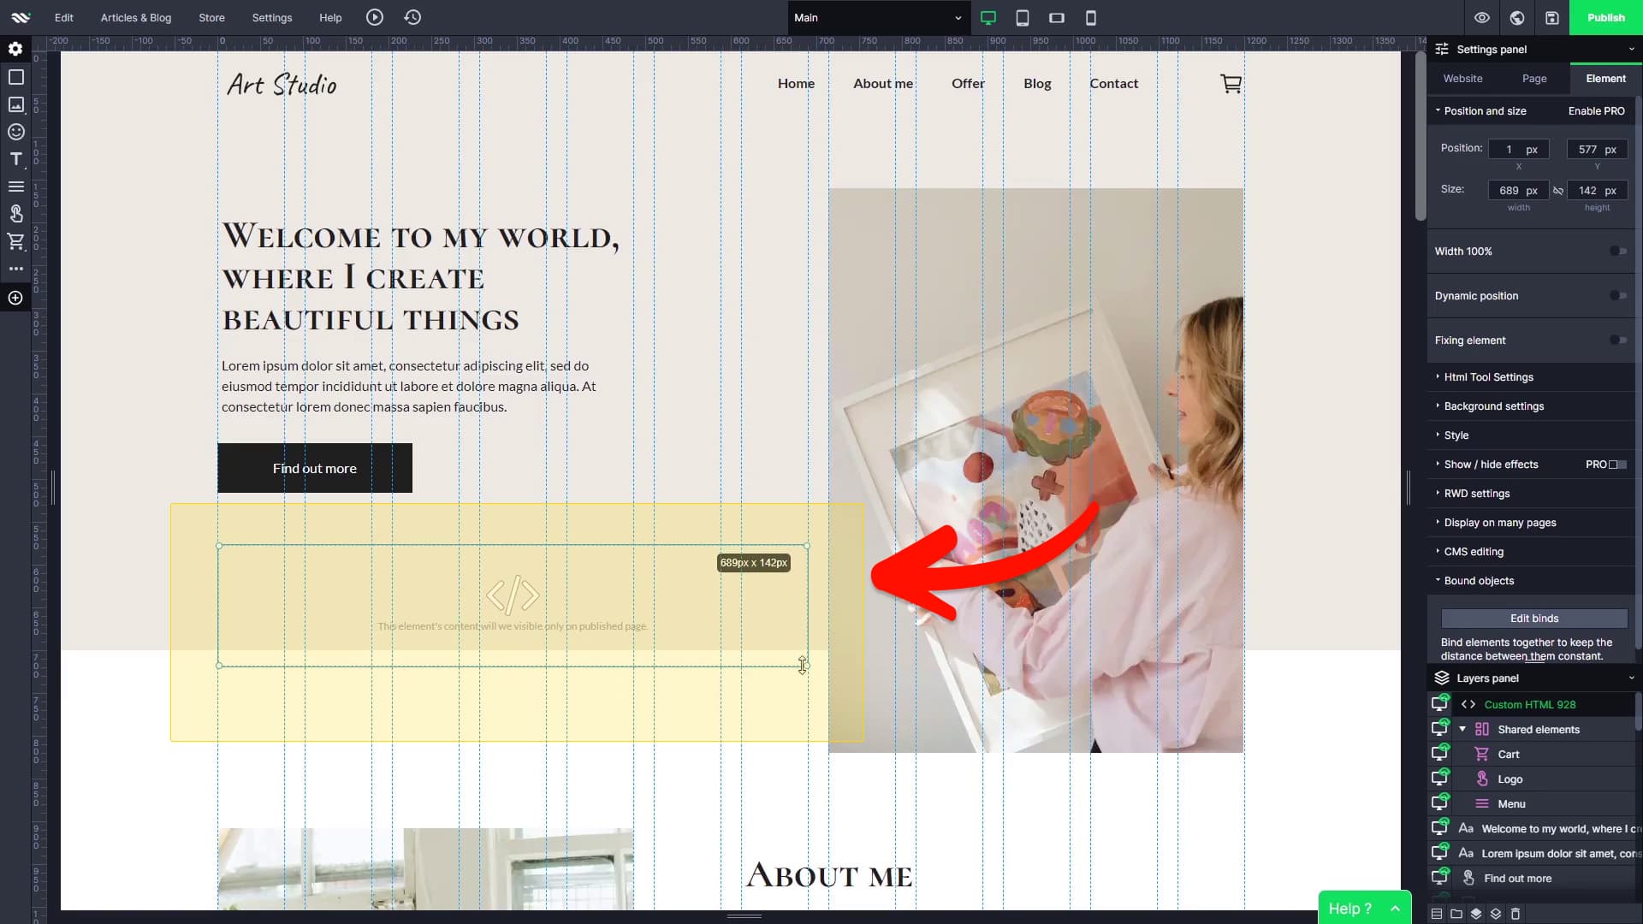Click the filled layers icon in layers toolbar
The height and width of the screenshot is (924, 1643).
[x=1476, y=914]
